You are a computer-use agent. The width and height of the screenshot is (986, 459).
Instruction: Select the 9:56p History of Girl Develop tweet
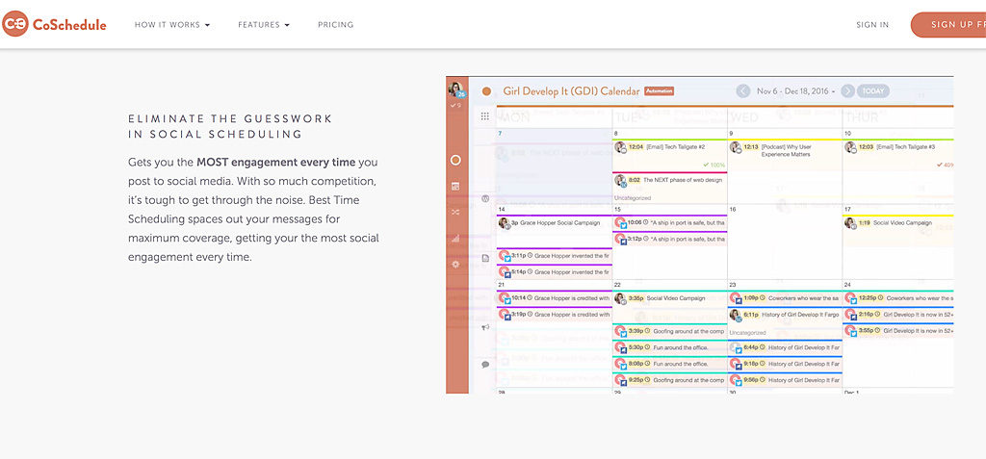tap(785, 380)
